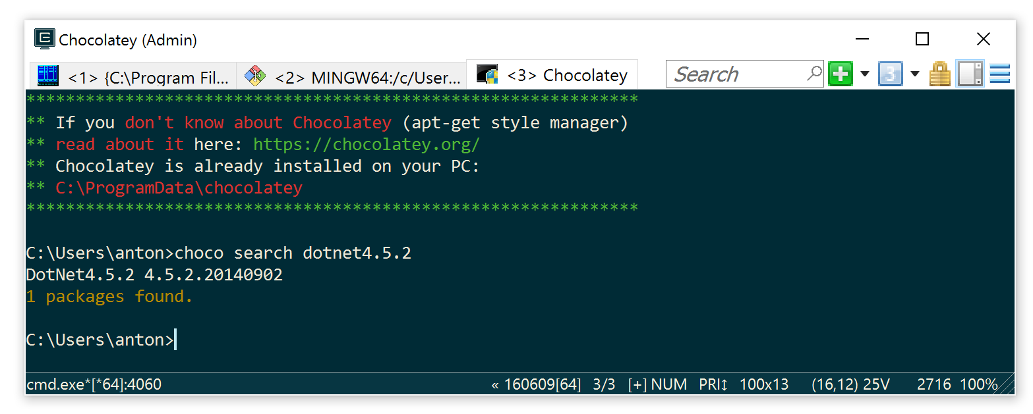1033x414 pixels.
Task: Open the https://chocolatey.org/ link
Action: tap(367, 144)
